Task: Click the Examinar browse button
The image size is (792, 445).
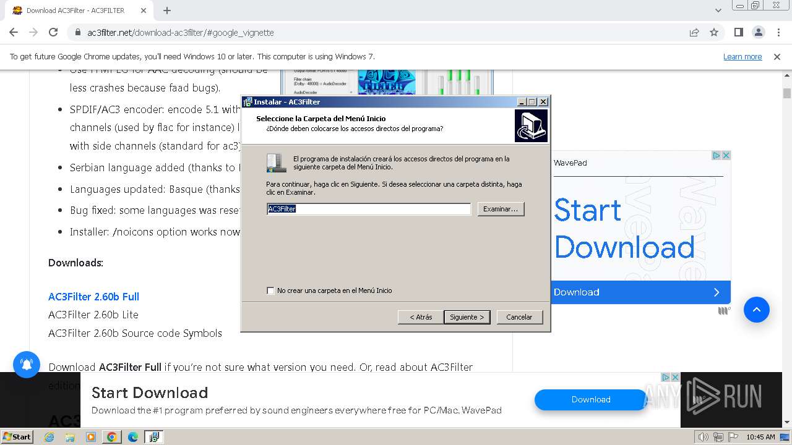Action: pyautogui.click(x=501, y=209)
